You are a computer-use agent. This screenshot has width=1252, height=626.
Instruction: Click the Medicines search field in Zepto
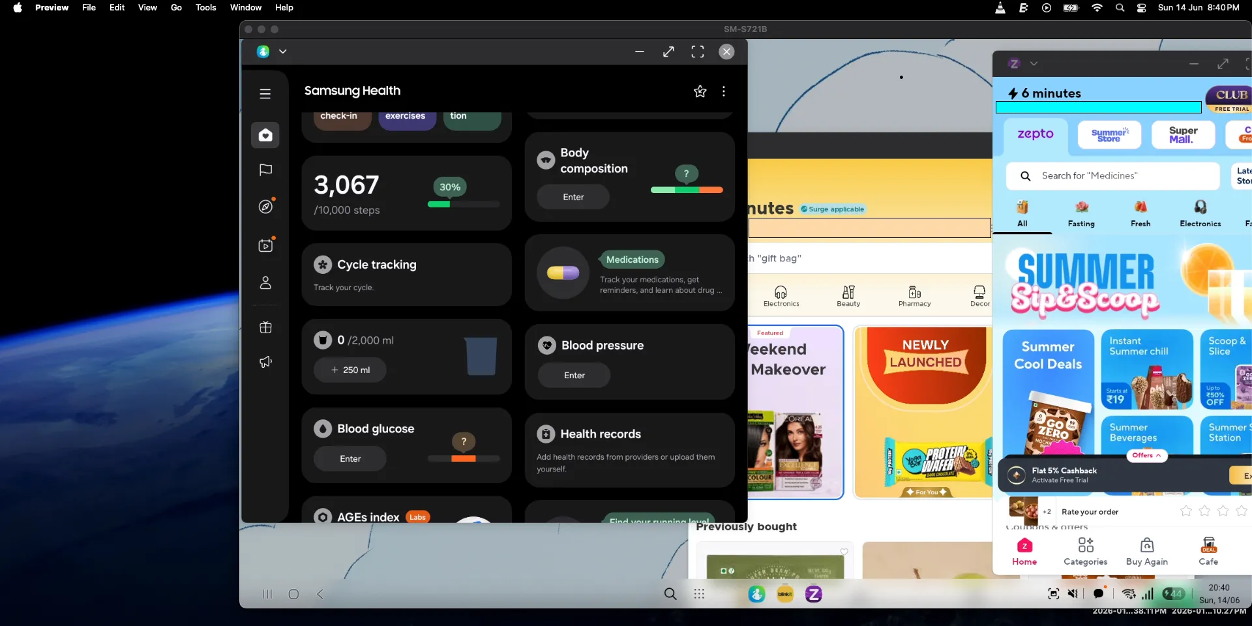pos(1112,176)
